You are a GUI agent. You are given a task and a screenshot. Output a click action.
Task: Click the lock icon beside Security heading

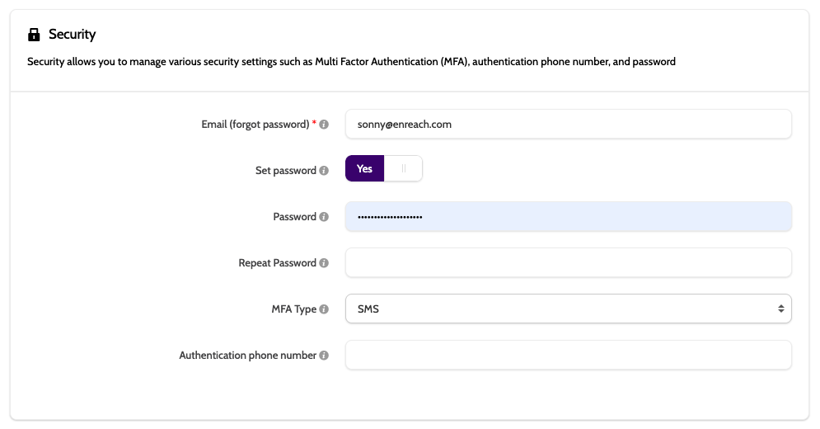pyautogui.click(x=34, y=35)
